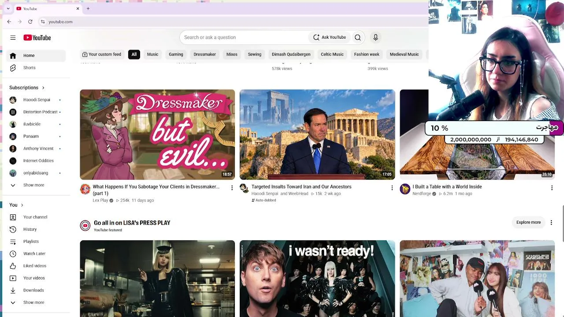This screenshot has width=564, height=317.
Task: Go back with browser back arrow
Action: point(9,22)
